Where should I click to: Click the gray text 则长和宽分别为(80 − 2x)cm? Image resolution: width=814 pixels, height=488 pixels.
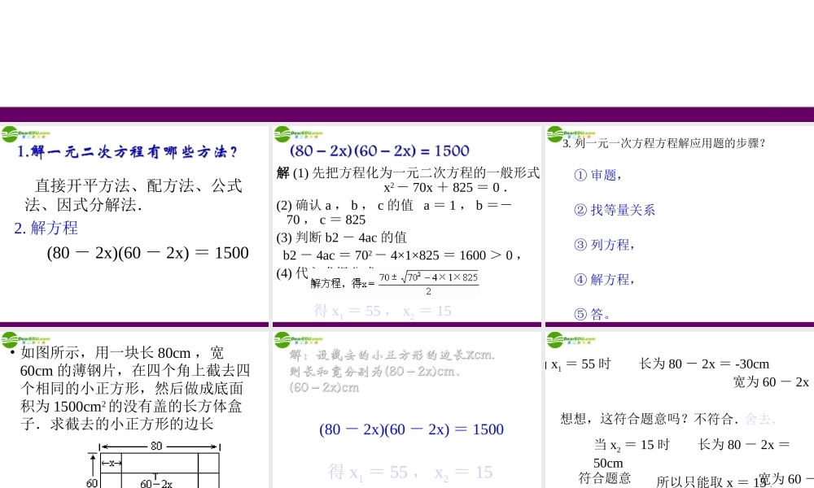374,372
